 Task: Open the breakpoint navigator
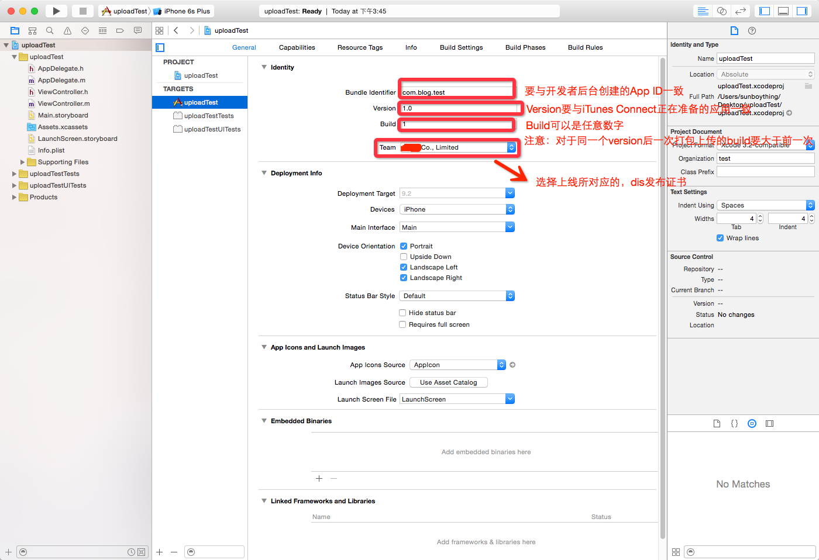coord(120,30)
